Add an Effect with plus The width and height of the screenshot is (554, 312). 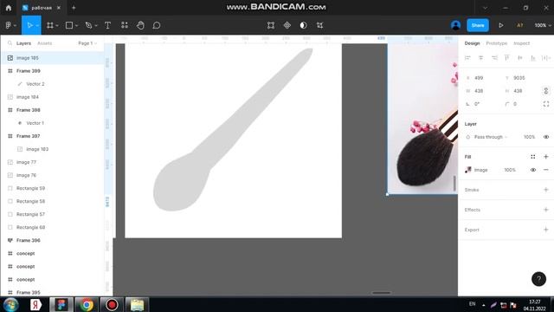click(x=546, y=210)
